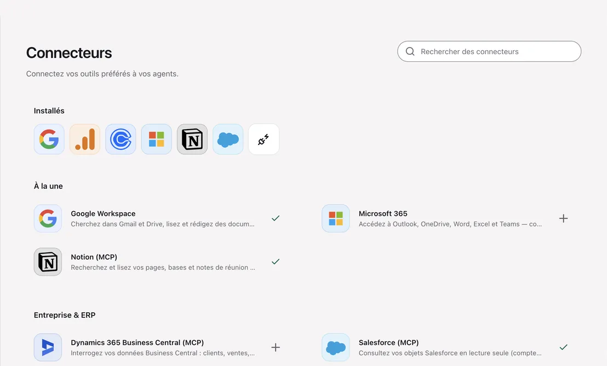607x366 pixels.
Task: Open the Dynamics 365 Business Central (MCP) title
Action: (x=138, y=342)
